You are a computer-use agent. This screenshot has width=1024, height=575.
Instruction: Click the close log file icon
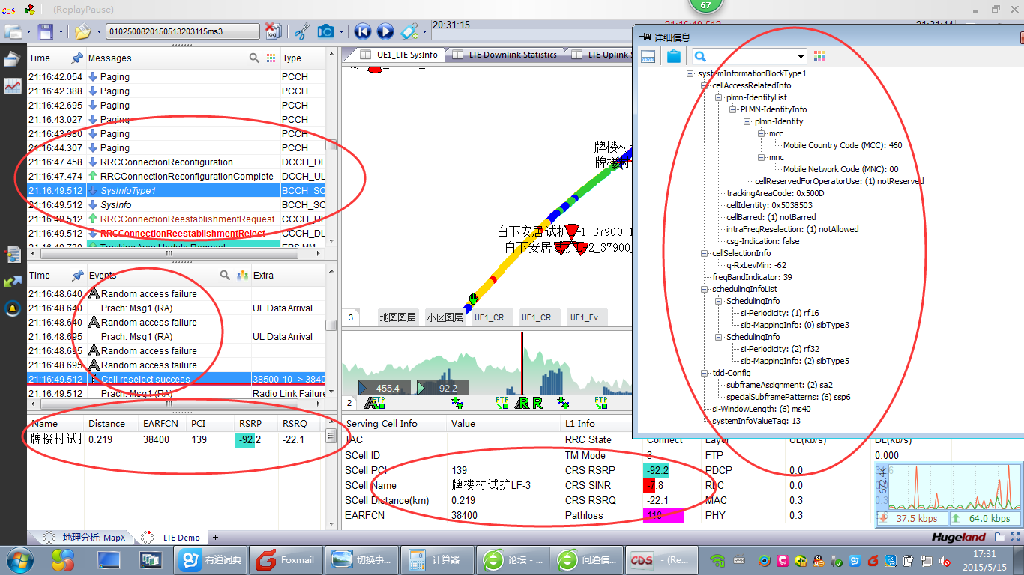click(x=274, y=31)
